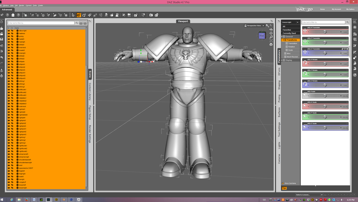Click the viewport view cube
Viewport: 358px width, 202px height.
pos(262,35)
